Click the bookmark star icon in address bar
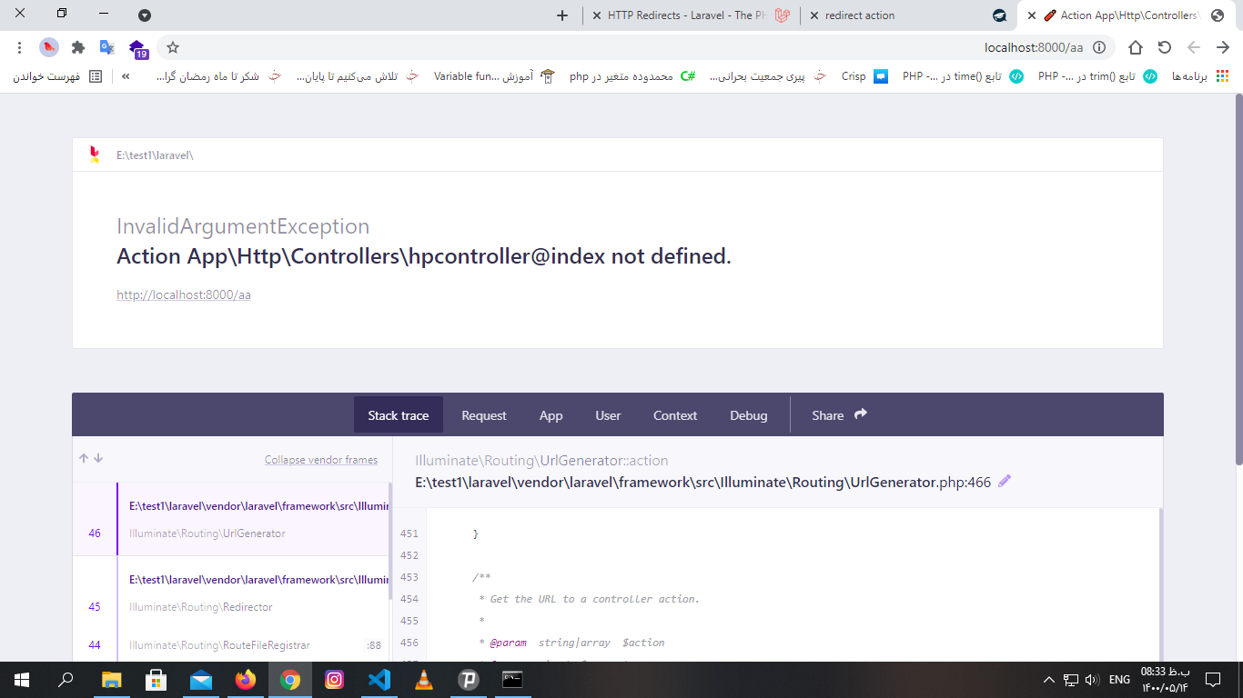The height and width of the screenshot is (698, 1243). (x=173, y=47)
